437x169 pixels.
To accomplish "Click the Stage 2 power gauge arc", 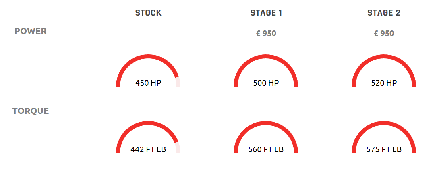I will click(x=384, y=56).
